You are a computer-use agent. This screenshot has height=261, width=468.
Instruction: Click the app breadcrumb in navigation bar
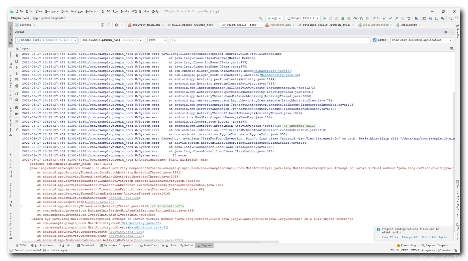(x=35, y=18)
